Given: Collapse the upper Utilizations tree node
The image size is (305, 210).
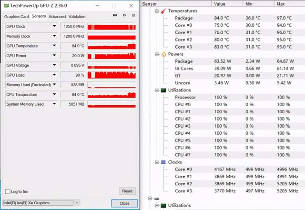Looking at the screenshot, I should point(157,90).
